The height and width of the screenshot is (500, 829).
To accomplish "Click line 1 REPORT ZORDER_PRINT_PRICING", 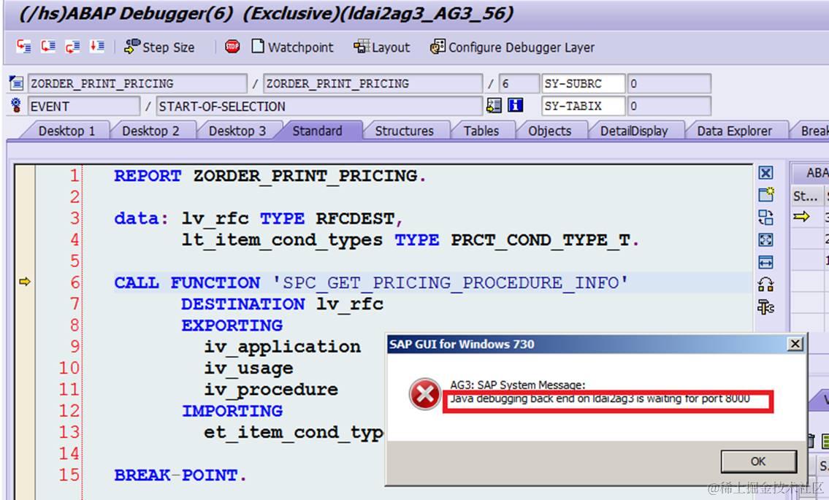I will [270, 175].
